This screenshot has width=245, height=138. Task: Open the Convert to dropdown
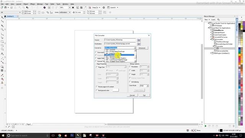pos(135,48)
